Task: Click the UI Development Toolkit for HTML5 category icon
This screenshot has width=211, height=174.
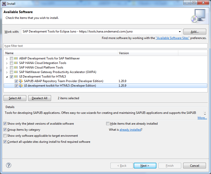Action: tap(16, 77)
